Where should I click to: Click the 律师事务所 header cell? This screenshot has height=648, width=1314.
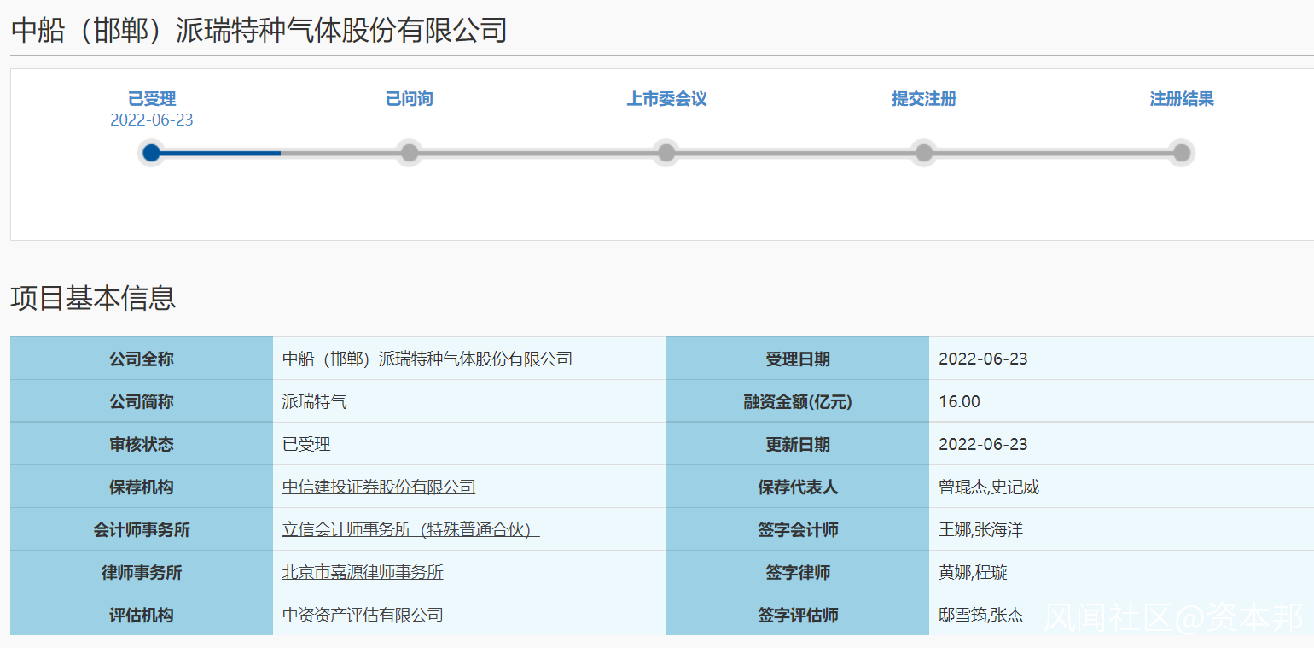pos(142,573)
